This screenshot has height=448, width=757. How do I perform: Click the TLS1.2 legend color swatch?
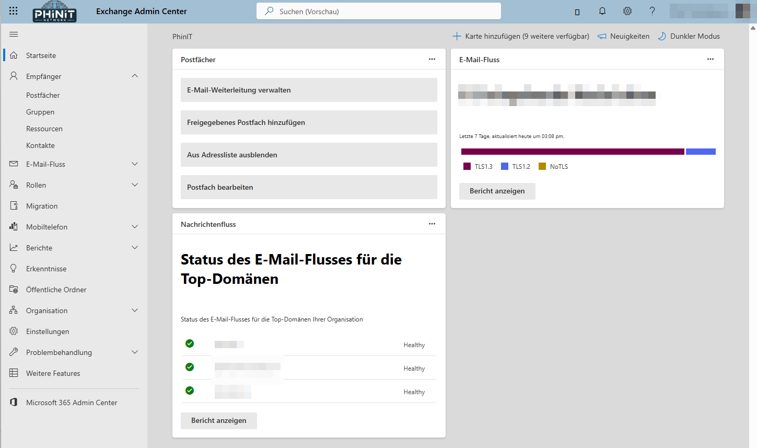pyautogui.click(x=505, y=166)
